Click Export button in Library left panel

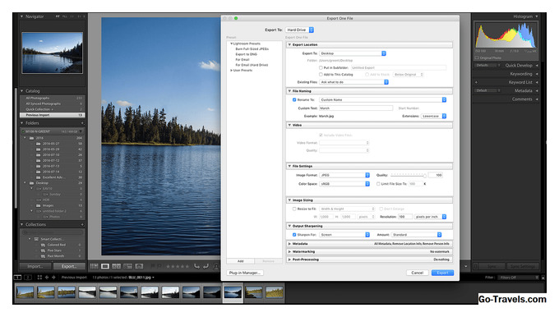point(69,266)
